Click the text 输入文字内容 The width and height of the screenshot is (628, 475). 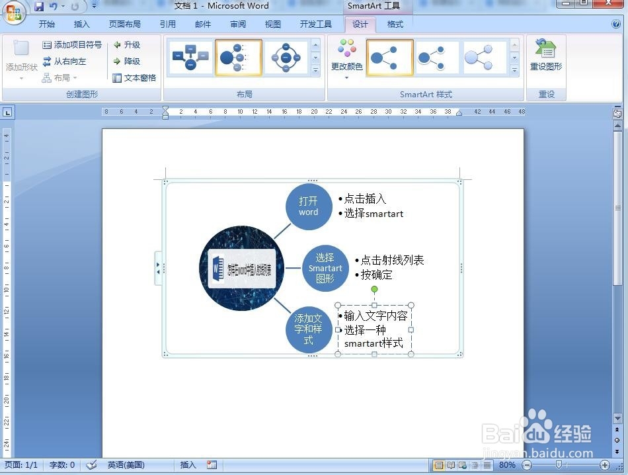pyautogui.click(x=375, y=316)
